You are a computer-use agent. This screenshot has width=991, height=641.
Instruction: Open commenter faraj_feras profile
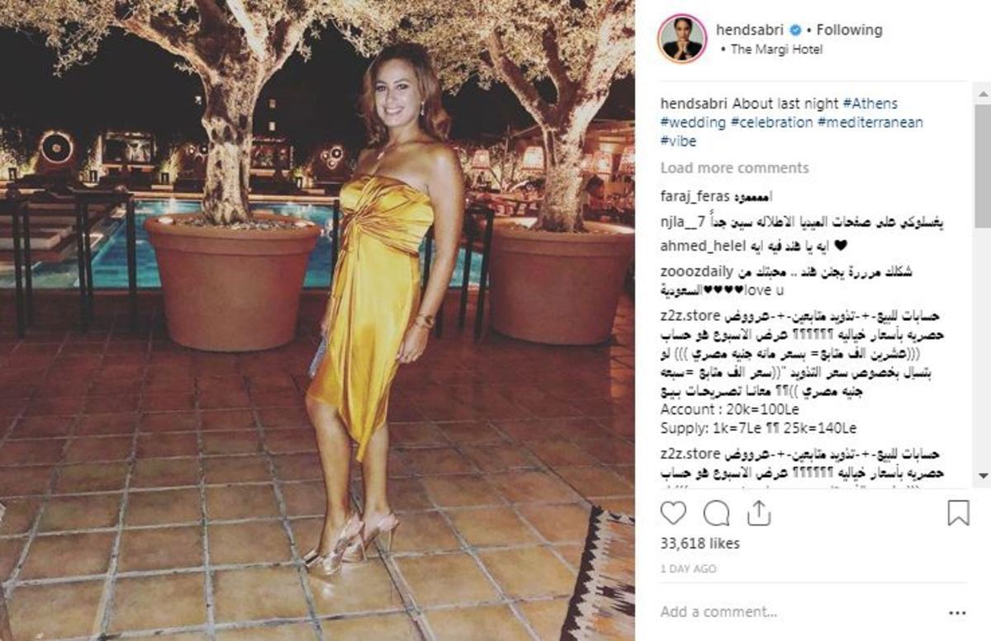point(694,196)
